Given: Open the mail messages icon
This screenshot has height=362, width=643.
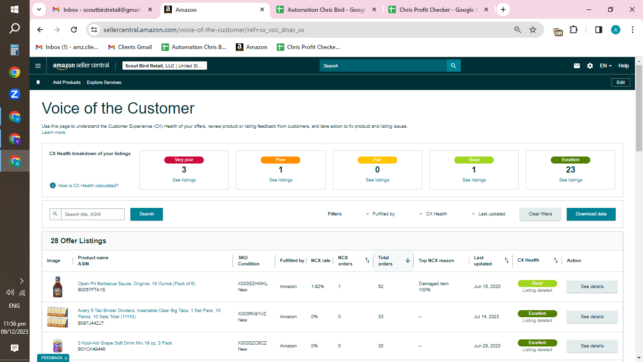Looking at the screenshot, I should point(577,66).
